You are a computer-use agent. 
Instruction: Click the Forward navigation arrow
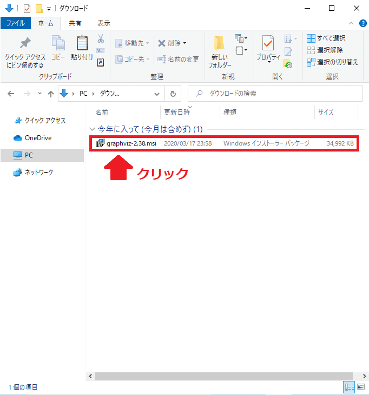click(27, 94)
